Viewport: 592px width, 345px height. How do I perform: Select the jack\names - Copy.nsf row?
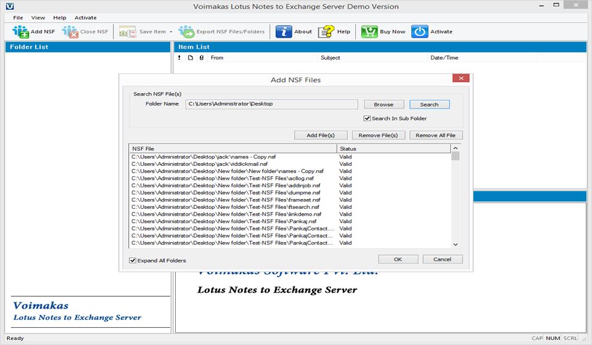click(x=290, y=156)
